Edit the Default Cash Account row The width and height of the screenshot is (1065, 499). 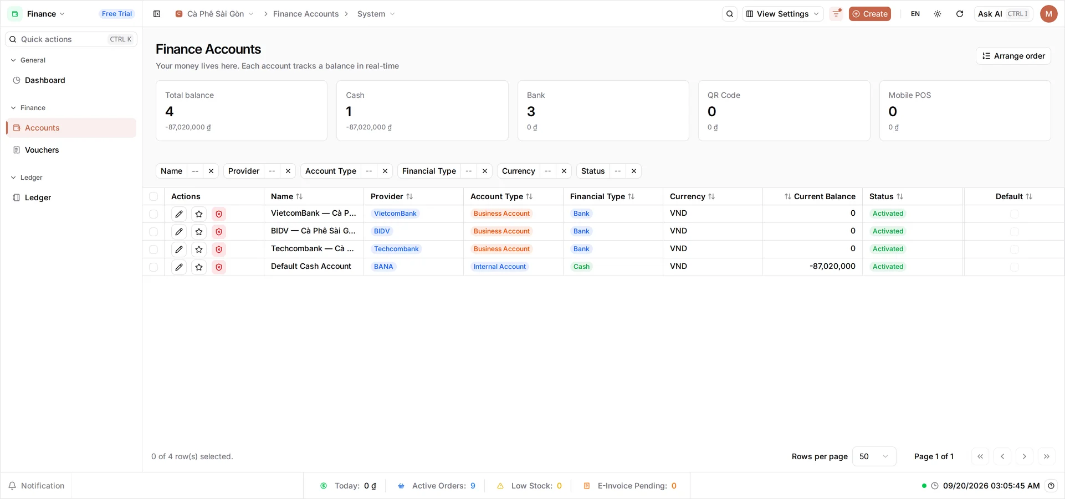(179, 267)
